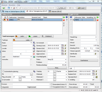Select task row 239802 in Taken list

32,20
